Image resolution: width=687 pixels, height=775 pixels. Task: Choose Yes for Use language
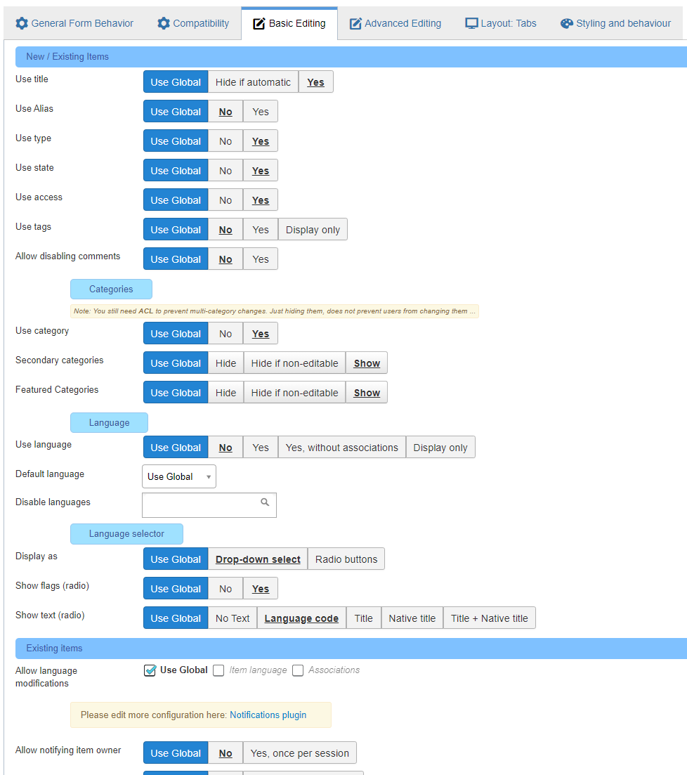[x=261, y=448]
